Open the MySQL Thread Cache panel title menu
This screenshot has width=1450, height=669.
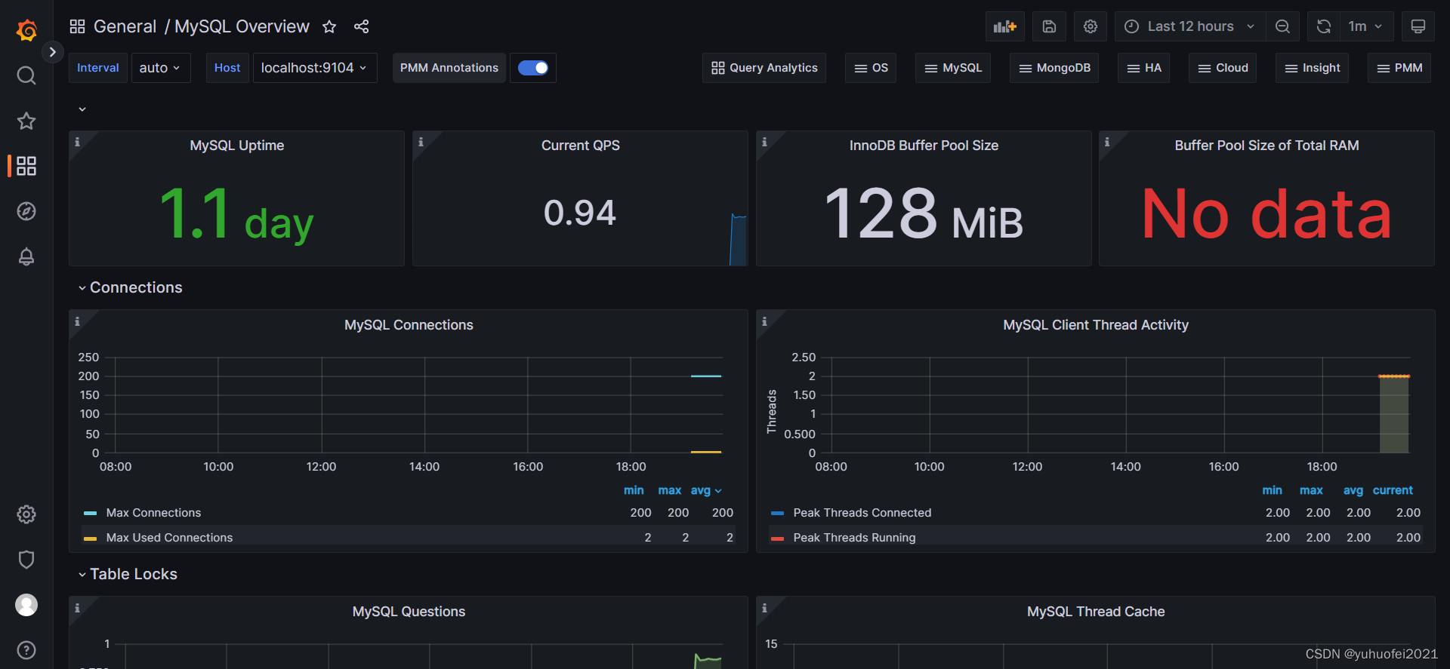point(1096,612)
